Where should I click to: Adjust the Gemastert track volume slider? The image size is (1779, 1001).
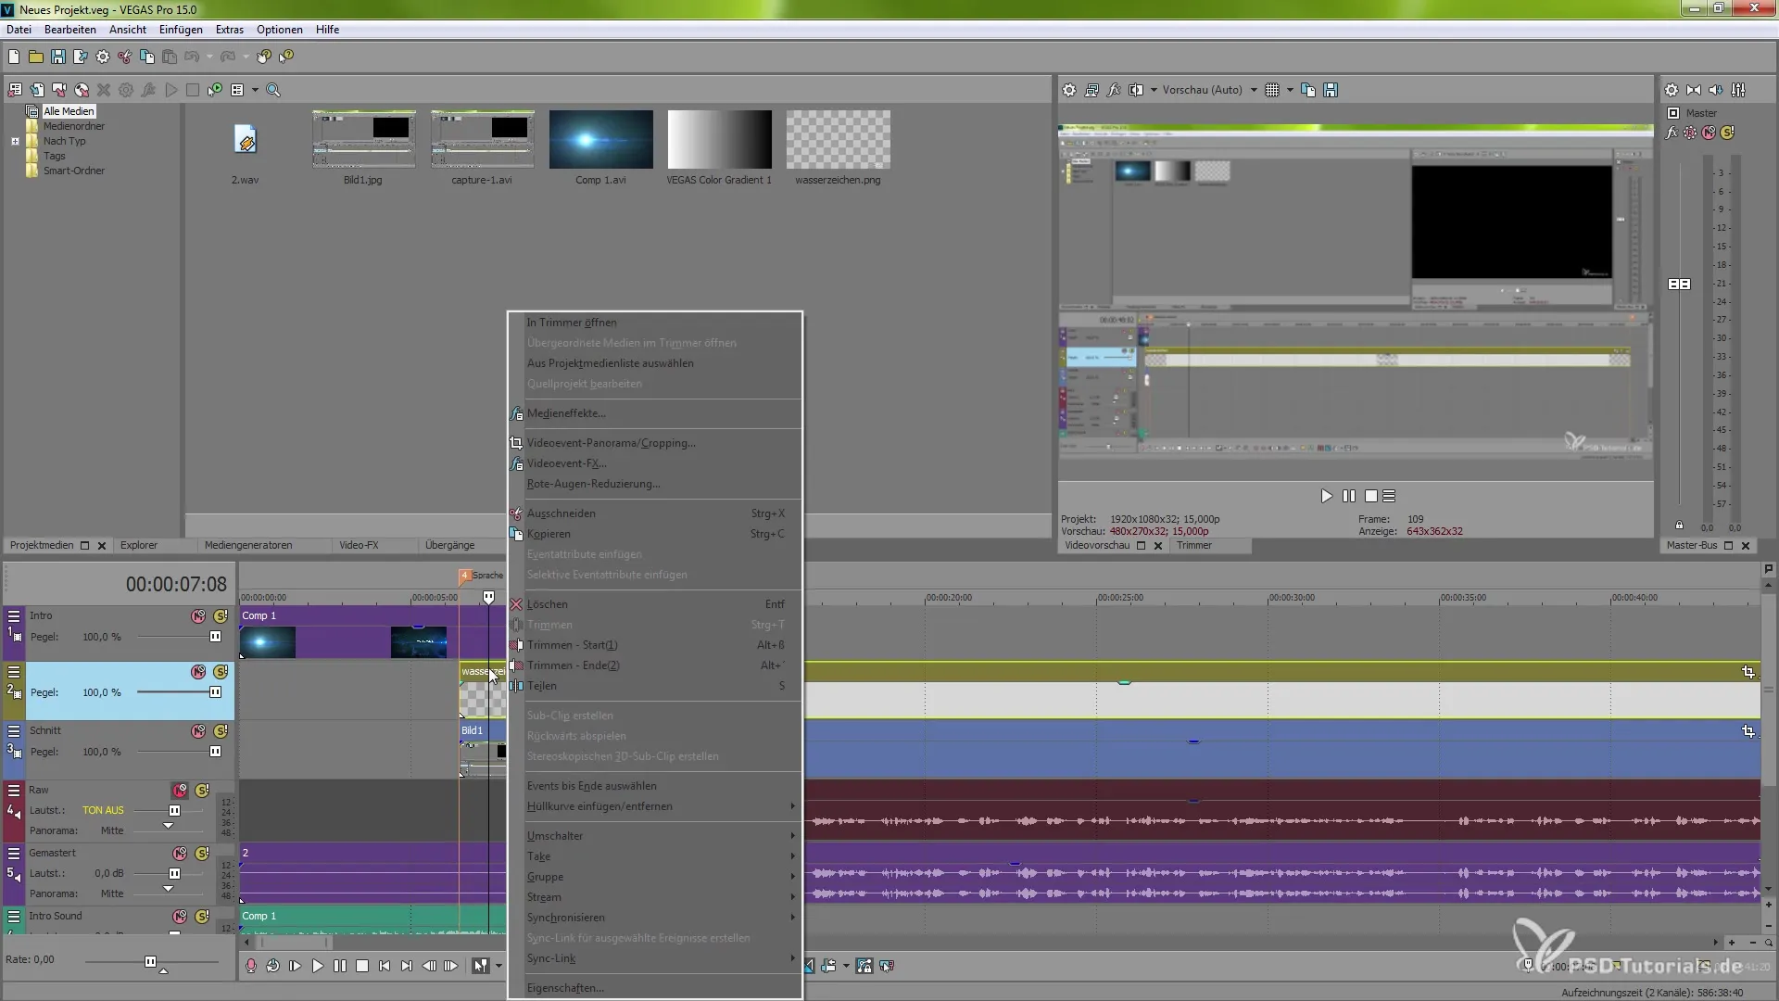tap(174, 873)
